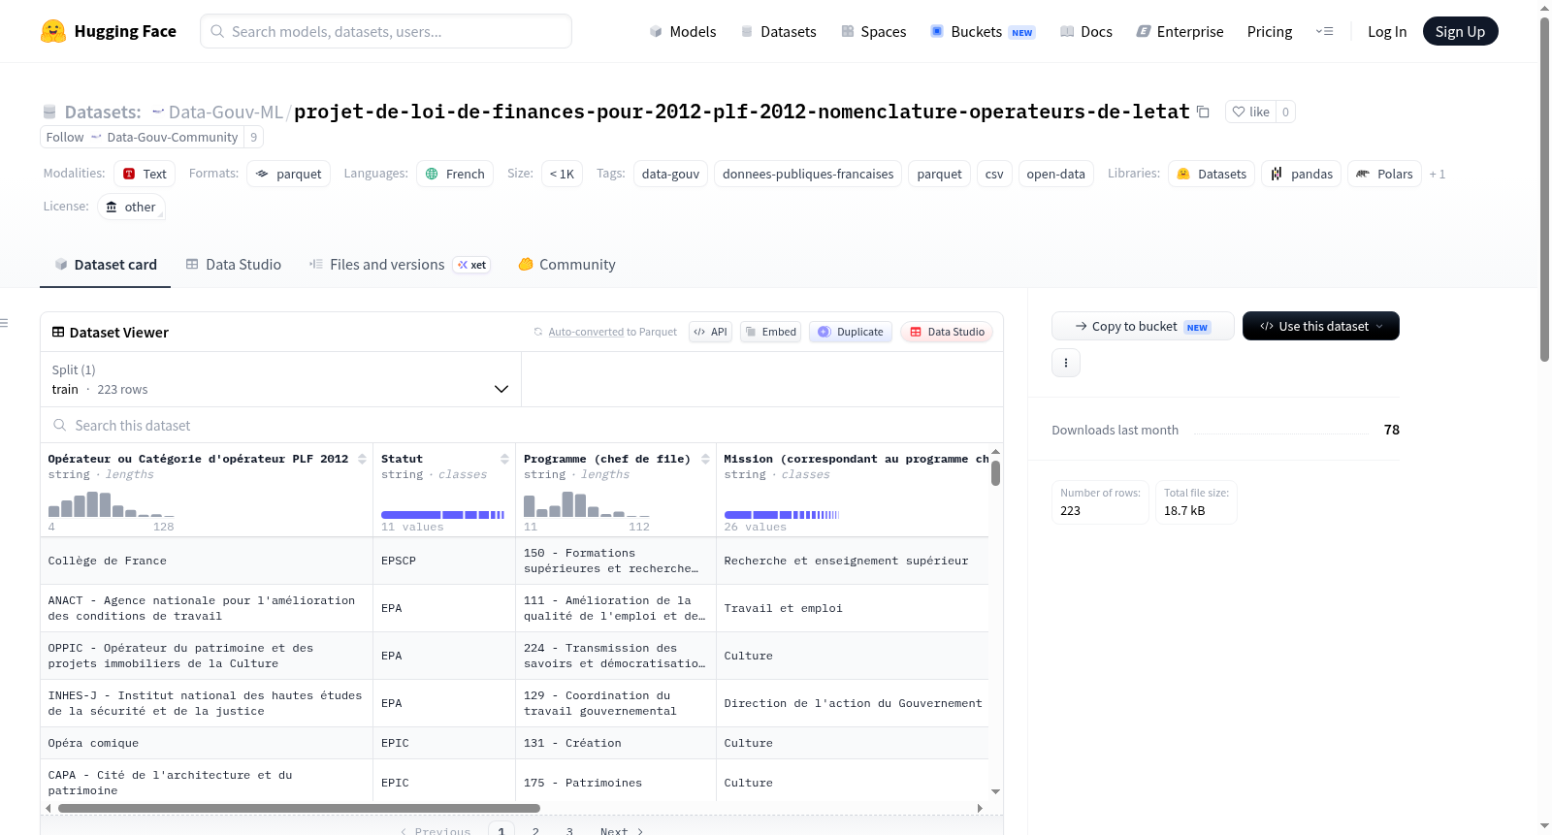Click the 175 - Patrimoines cell
Image resolution: width=1552 pixels, height=835 pixels.
[616, 783]
